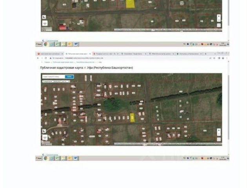Bookmark the page with star icon
This screenshot has width=247, height=188.
coord(214,58)
